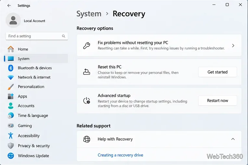The height and width of the screenshot is (165, 248).
Task: Click the Apps icon in sidebar
Action: pos(11,96)
